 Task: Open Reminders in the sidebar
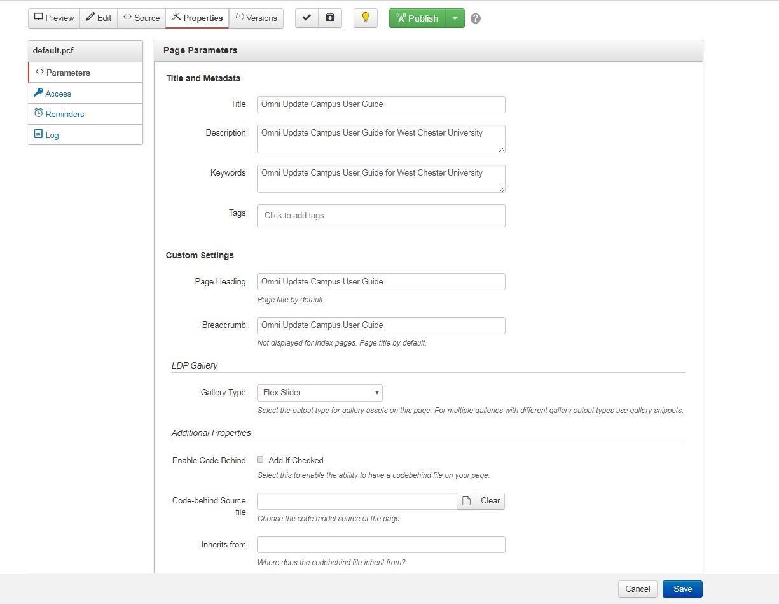64,114
